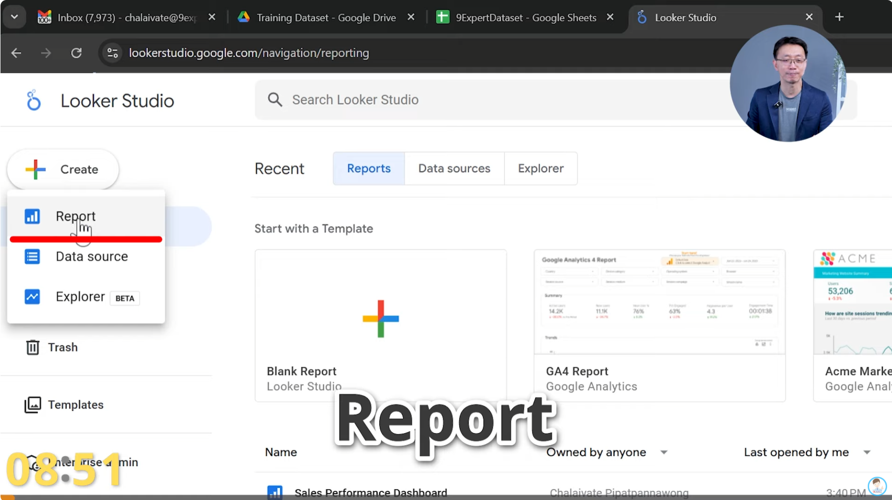Click the Create button
This screenshot has width=892, height=500.
point(62,169)
